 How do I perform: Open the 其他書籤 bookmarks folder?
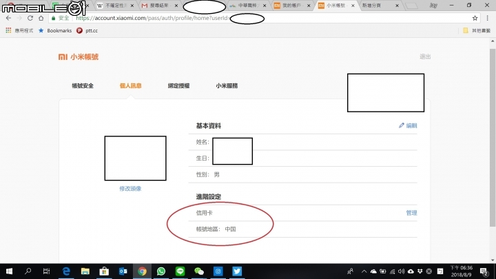[x=477, y=30]
